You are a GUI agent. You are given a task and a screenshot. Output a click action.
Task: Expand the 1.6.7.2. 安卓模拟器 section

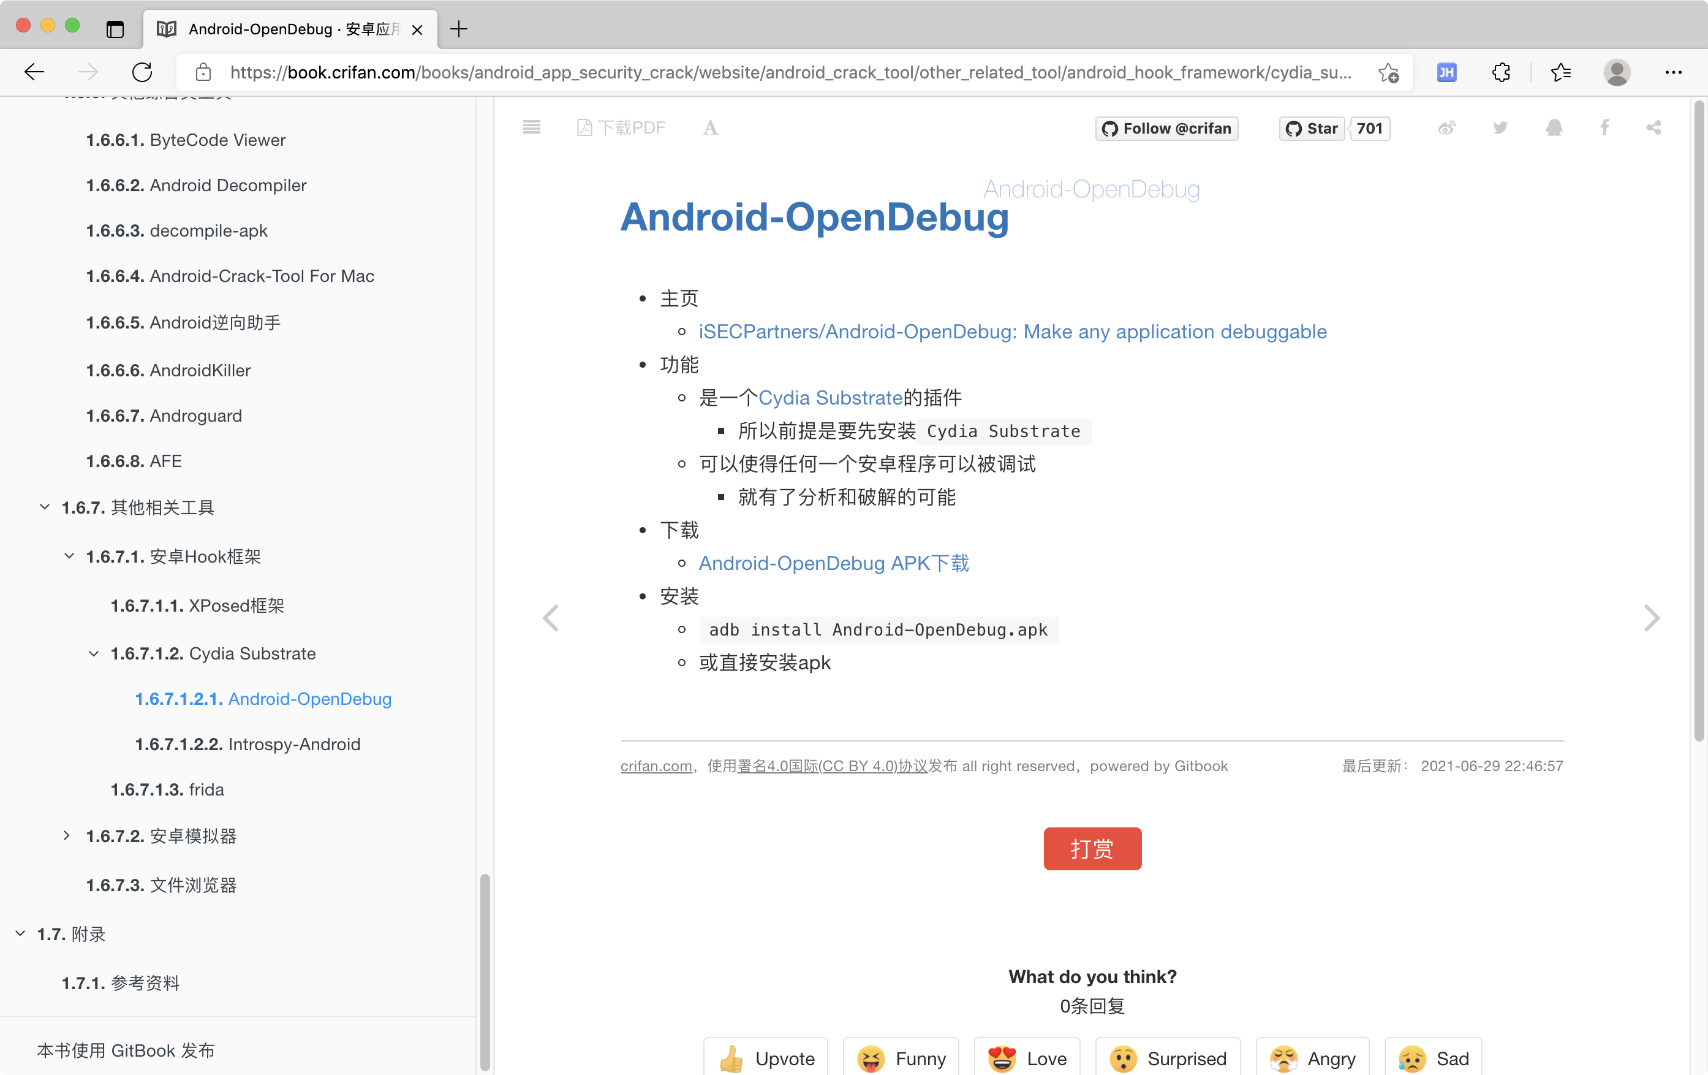click(x=67, y=835)
